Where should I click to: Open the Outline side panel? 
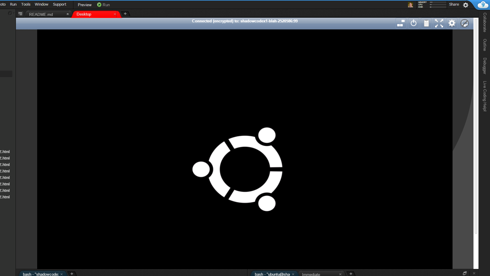pos(484,45)
